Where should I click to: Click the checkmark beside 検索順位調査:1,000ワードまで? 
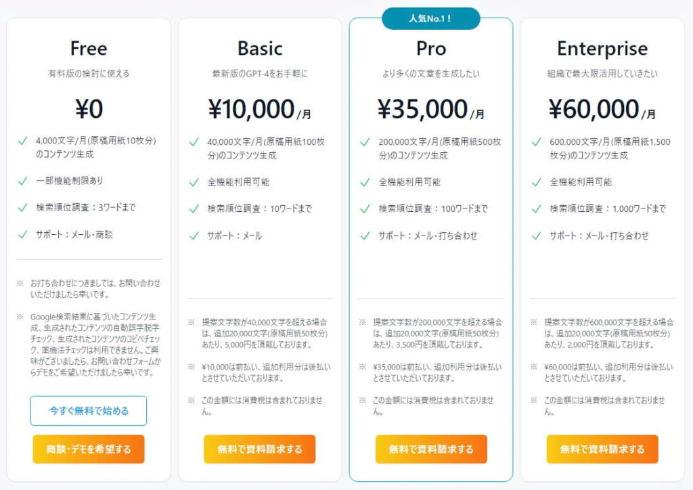537,209
